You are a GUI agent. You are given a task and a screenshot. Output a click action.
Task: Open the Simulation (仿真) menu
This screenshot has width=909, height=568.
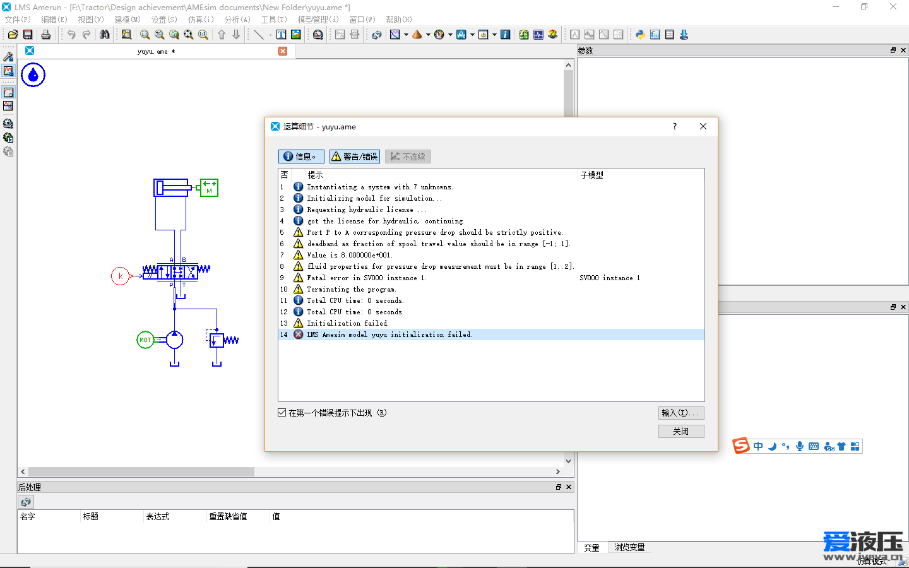tap(201, 20)
